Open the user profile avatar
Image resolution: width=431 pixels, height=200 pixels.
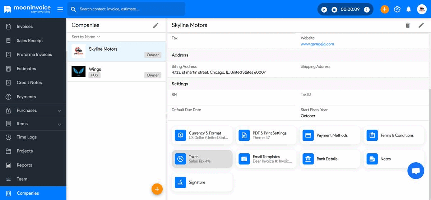(422, 9)
